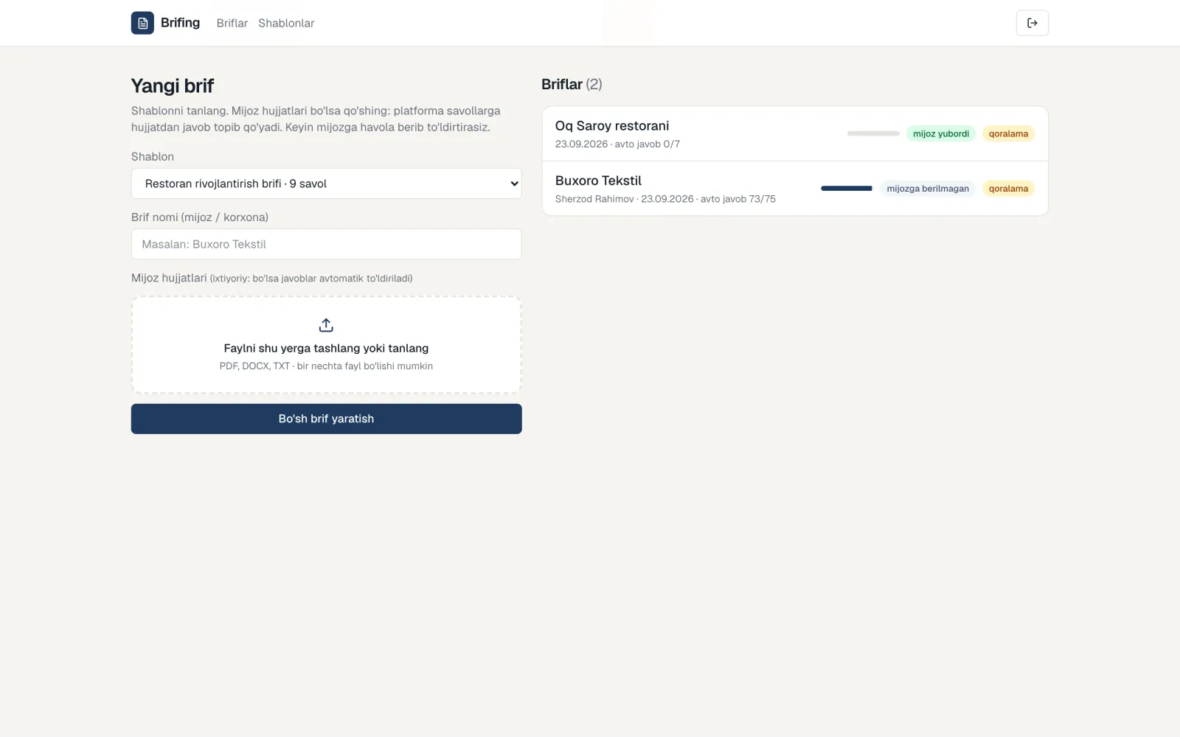
Task: Click the mijozga berilmagan status badge
Action: pos(928,189)
